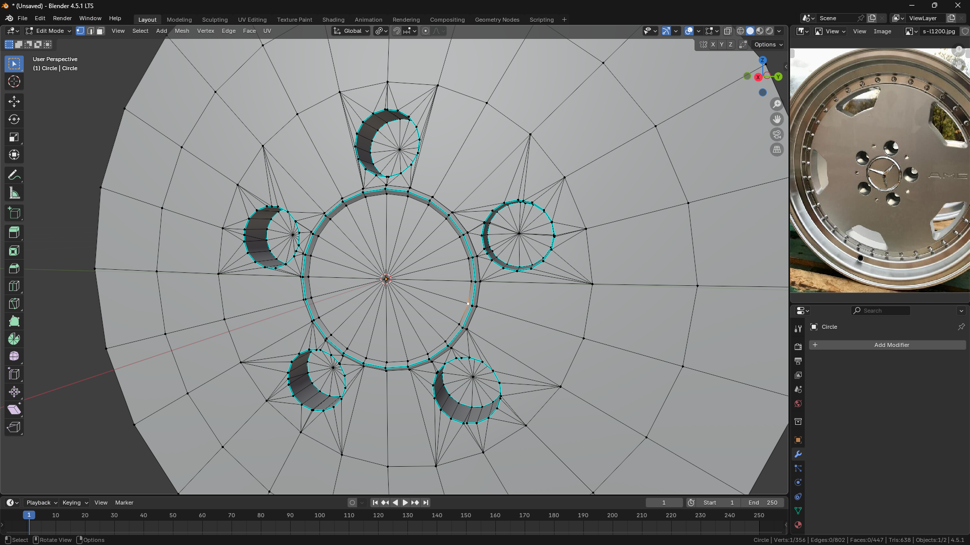Activate the Rotate tool

14,119
